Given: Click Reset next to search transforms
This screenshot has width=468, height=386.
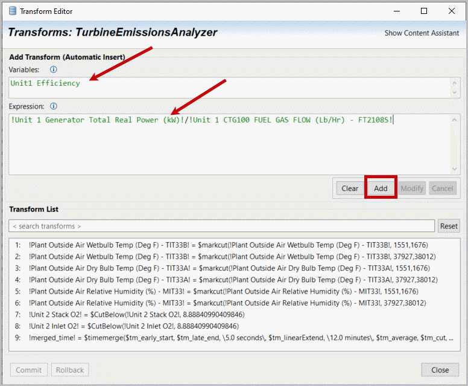Looking at the screenshot, I should (449, 226).
